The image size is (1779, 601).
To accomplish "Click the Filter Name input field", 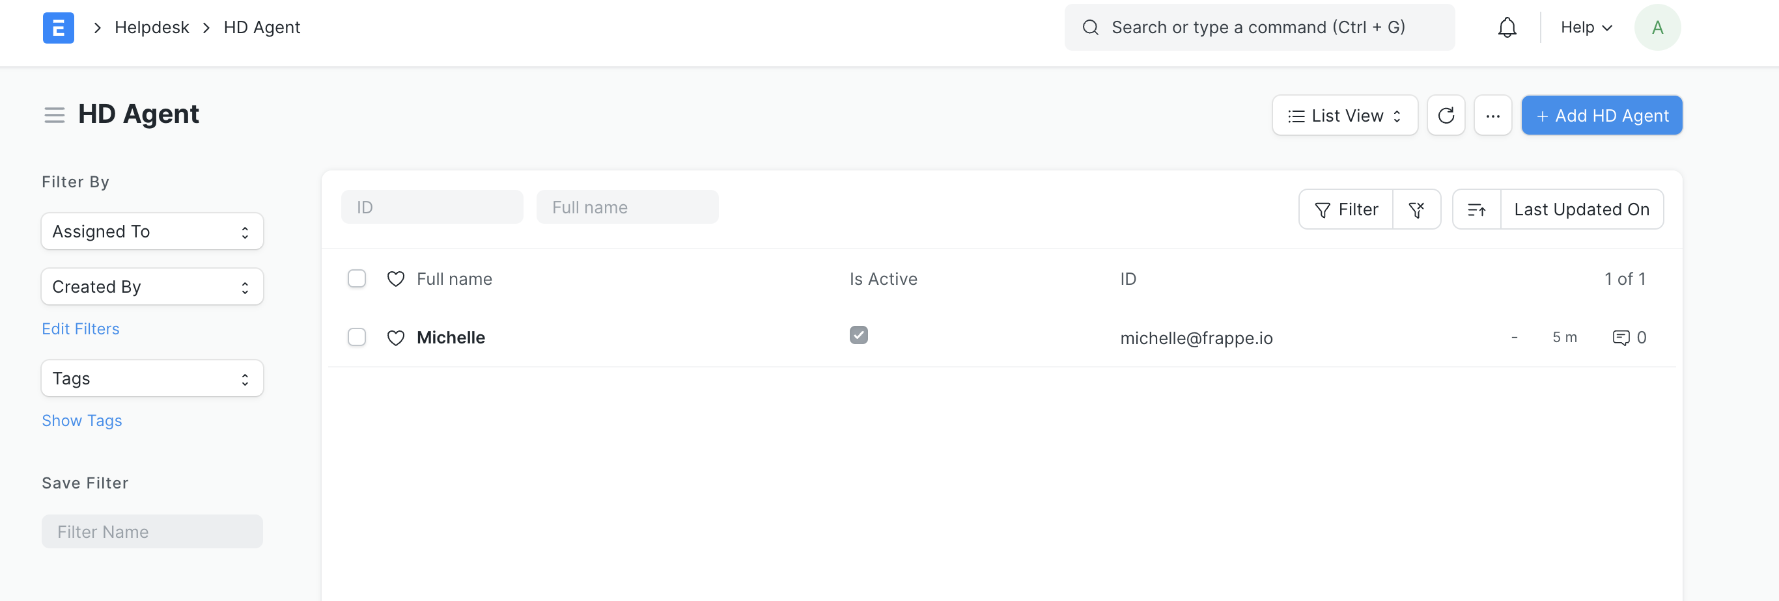I will pos(152,531).
